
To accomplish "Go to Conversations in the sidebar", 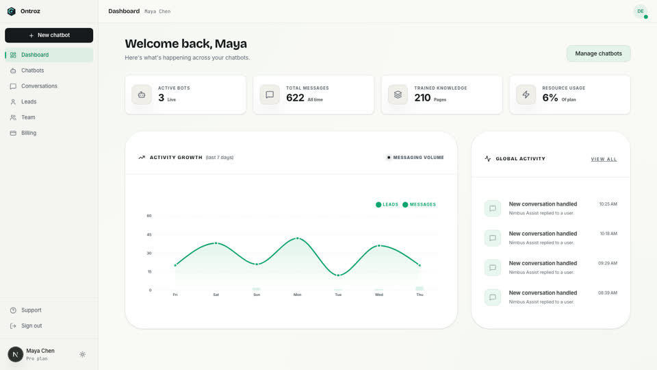I will tap(49, 86).
